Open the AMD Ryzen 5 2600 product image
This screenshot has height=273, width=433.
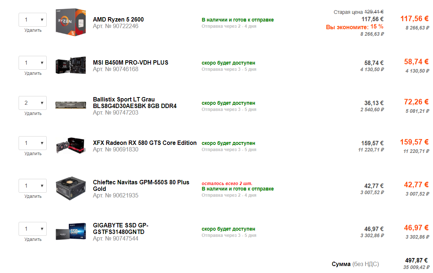click(71, 22)
